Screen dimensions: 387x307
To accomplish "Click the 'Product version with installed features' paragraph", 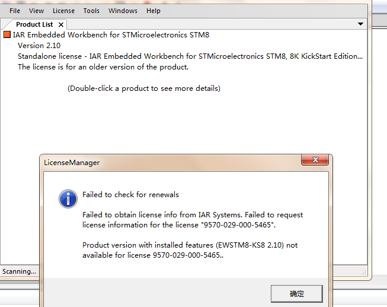I will [190, 250].
